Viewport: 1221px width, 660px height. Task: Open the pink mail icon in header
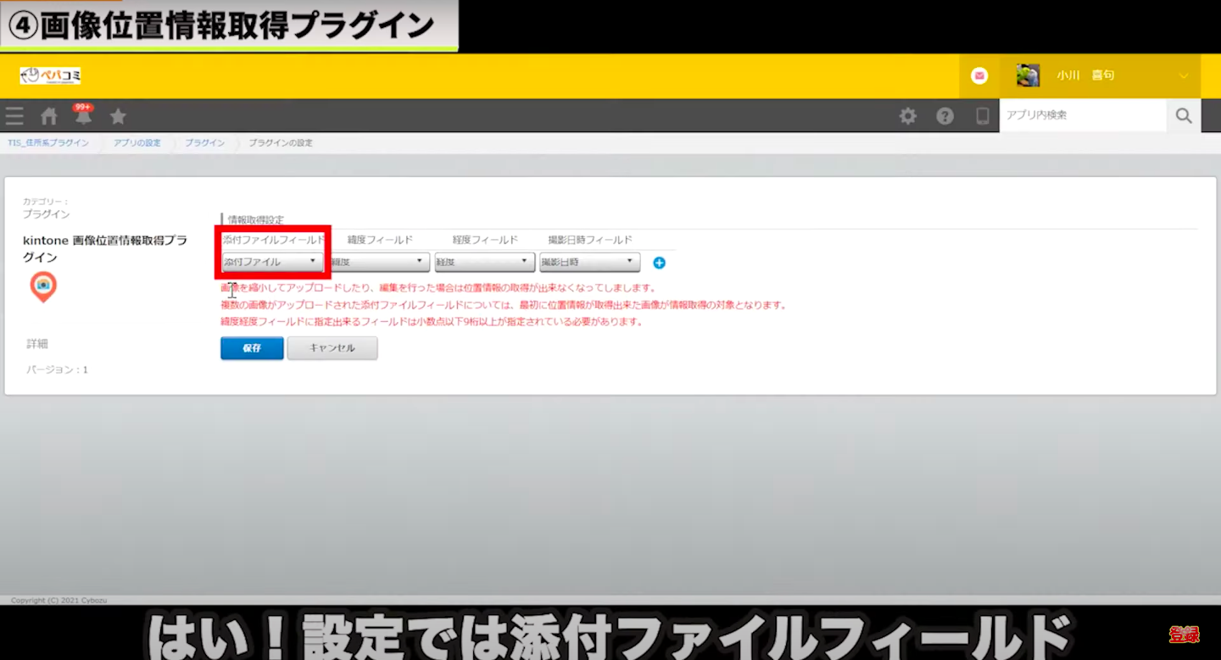tap(979, 76)
